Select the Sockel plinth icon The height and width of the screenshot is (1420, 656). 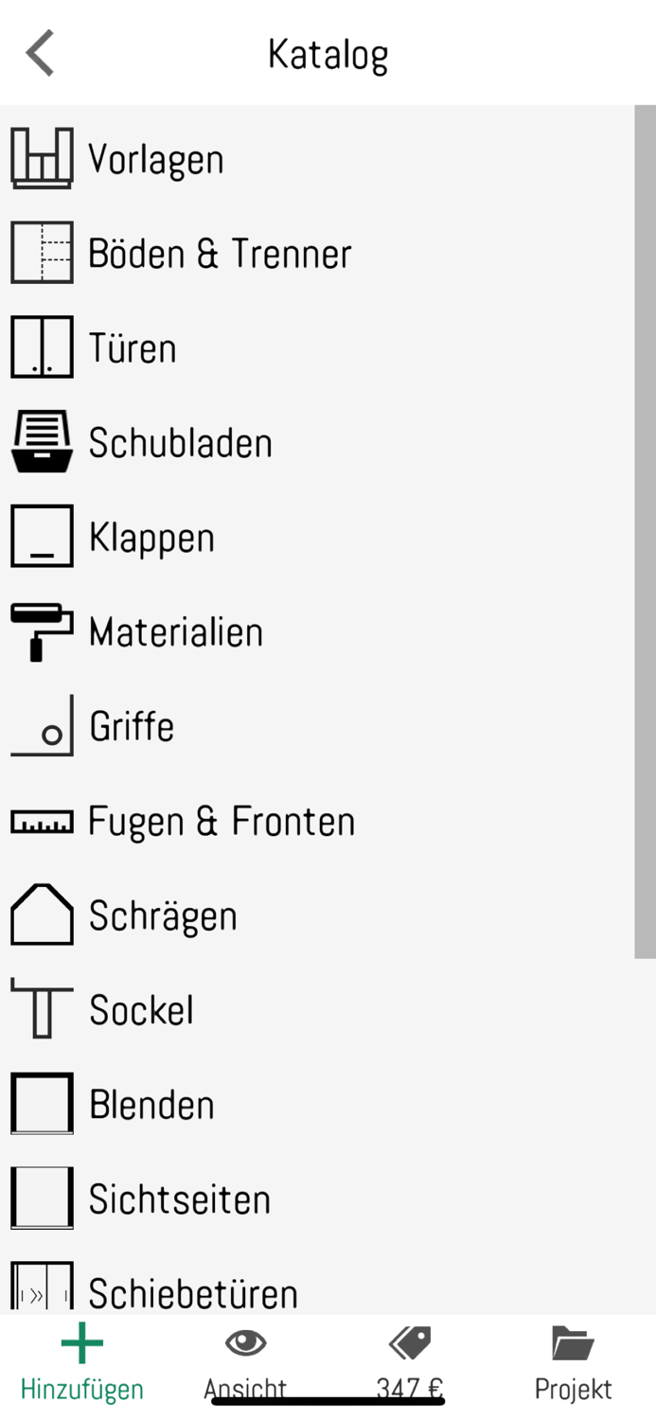[x=42, y=1010]
